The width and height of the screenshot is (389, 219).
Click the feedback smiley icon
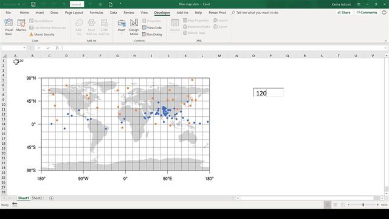[384, 12]
